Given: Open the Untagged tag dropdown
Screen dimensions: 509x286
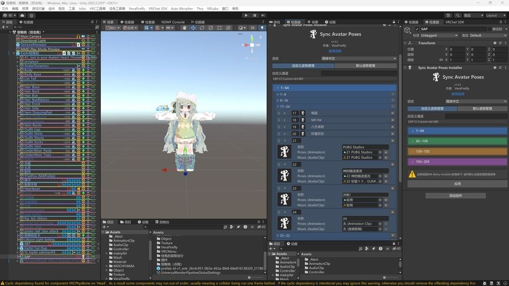Looking at the screenshot, I should (439, 35).
